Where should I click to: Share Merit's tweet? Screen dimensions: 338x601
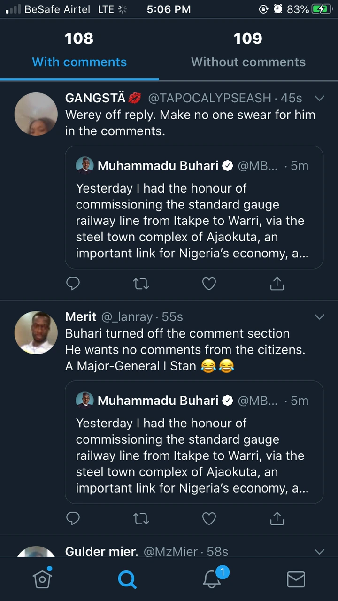[x=277, y=518]
